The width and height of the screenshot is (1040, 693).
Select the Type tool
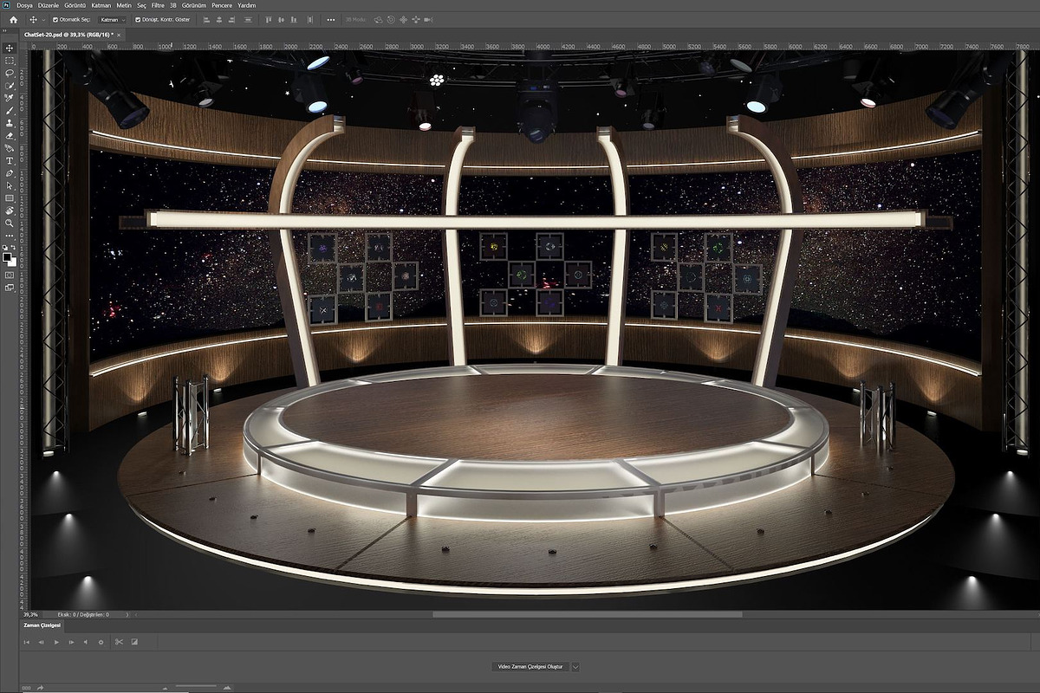10,161
